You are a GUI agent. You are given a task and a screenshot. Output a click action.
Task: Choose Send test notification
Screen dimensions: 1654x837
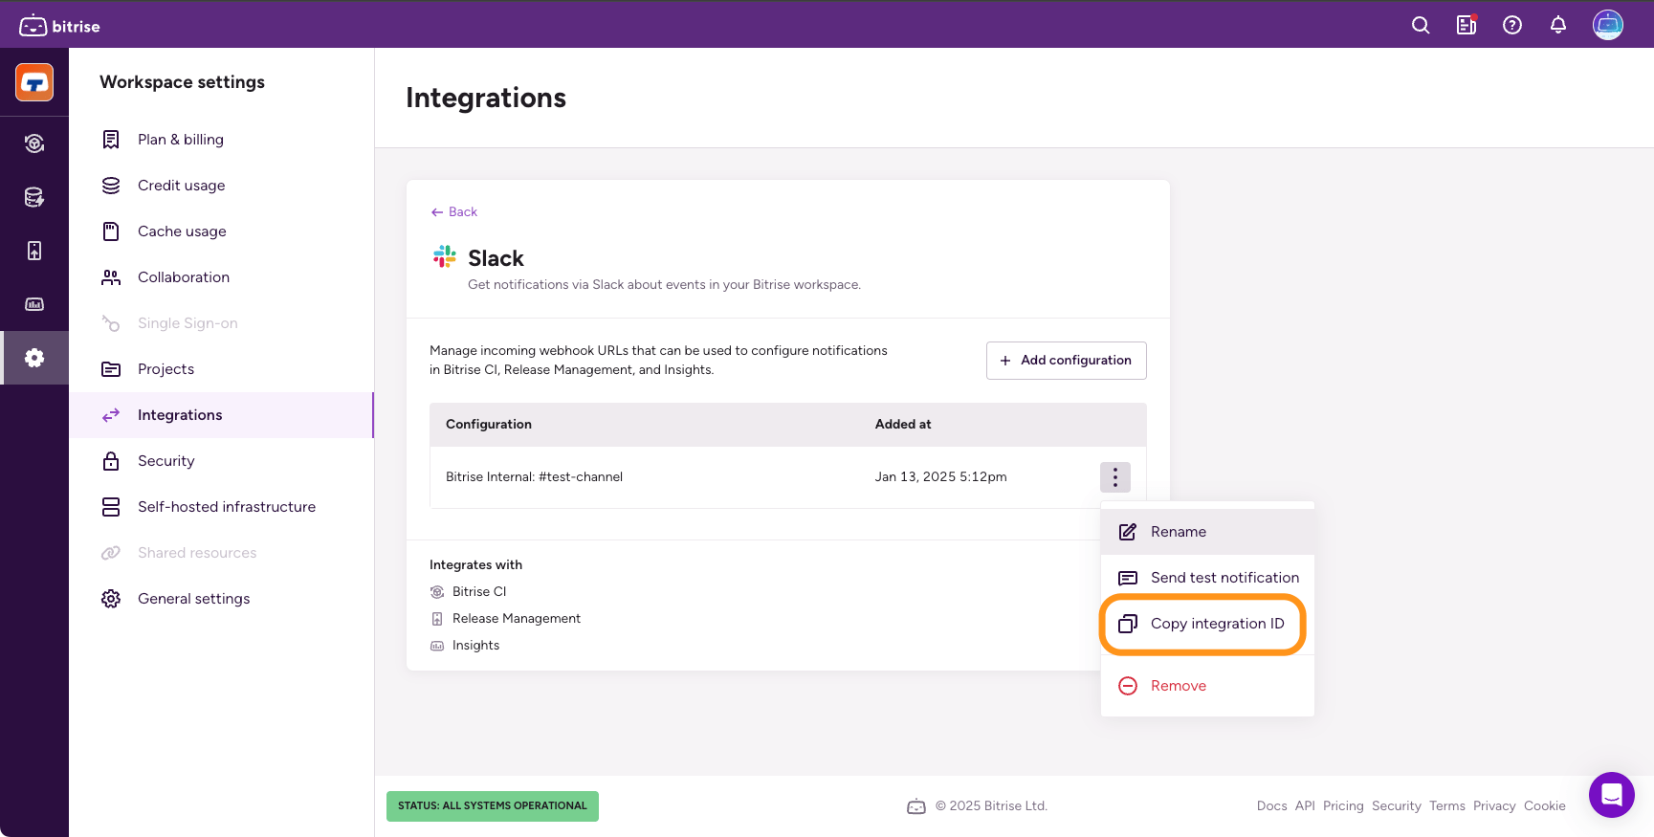[1207, 578]
